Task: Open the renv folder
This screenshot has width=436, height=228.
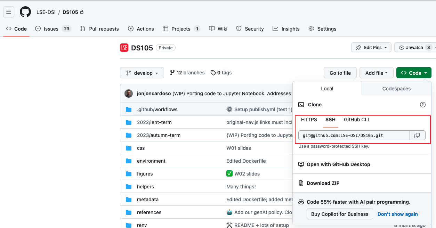Action: (142, 225)
